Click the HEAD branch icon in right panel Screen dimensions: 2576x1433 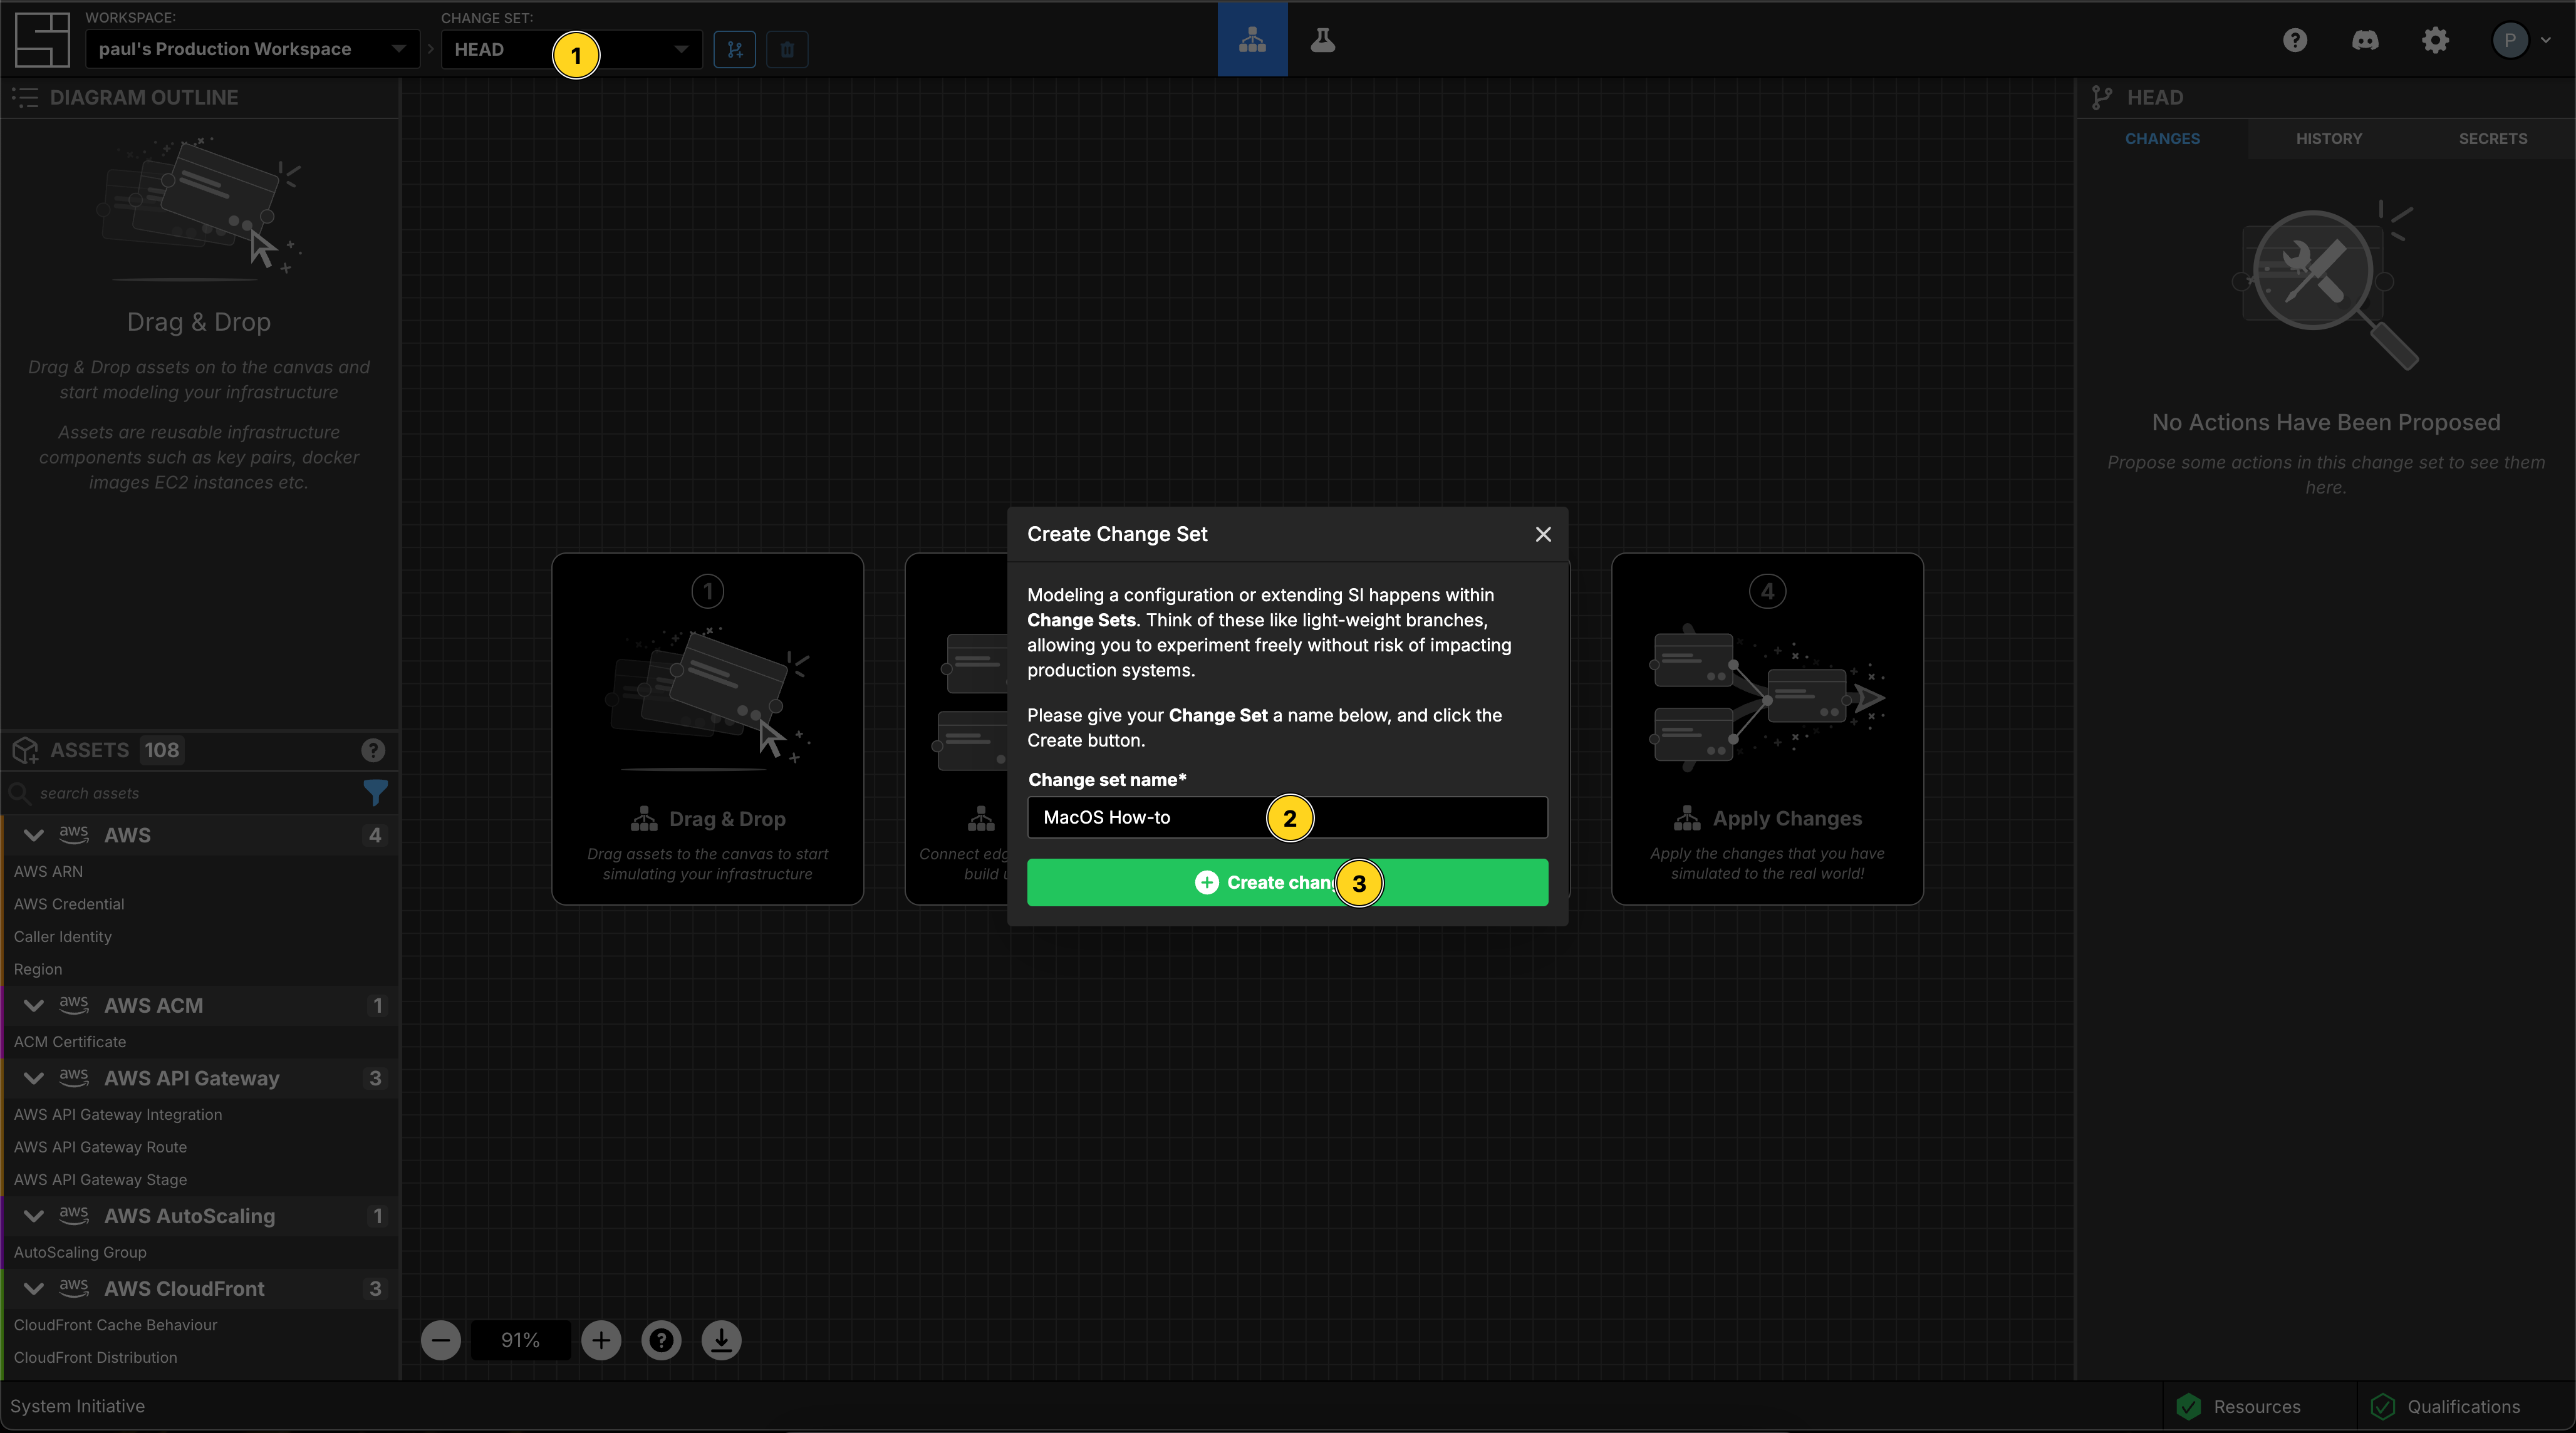(x=2102, y=97)
